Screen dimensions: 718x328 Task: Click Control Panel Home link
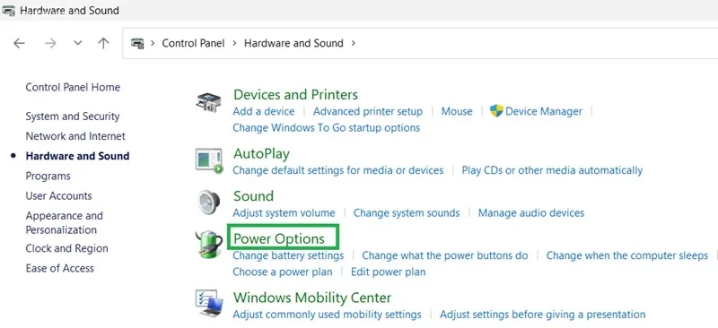click(73, 87)
